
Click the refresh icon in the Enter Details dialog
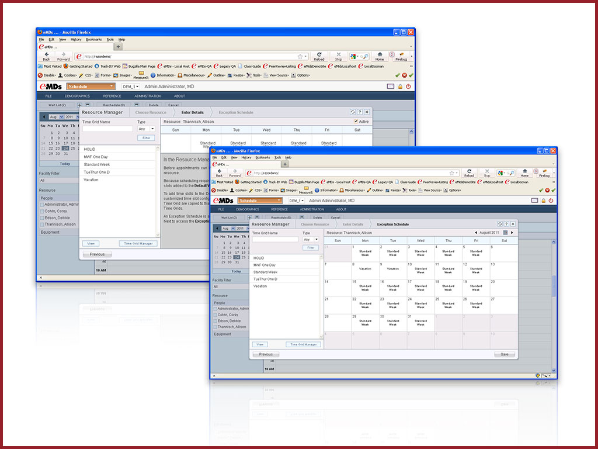click(x=353, y=112)
